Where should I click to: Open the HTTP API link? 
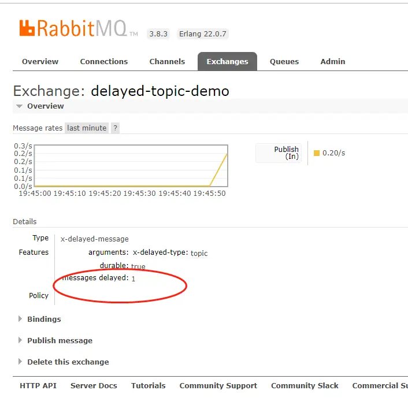[38, 385]
